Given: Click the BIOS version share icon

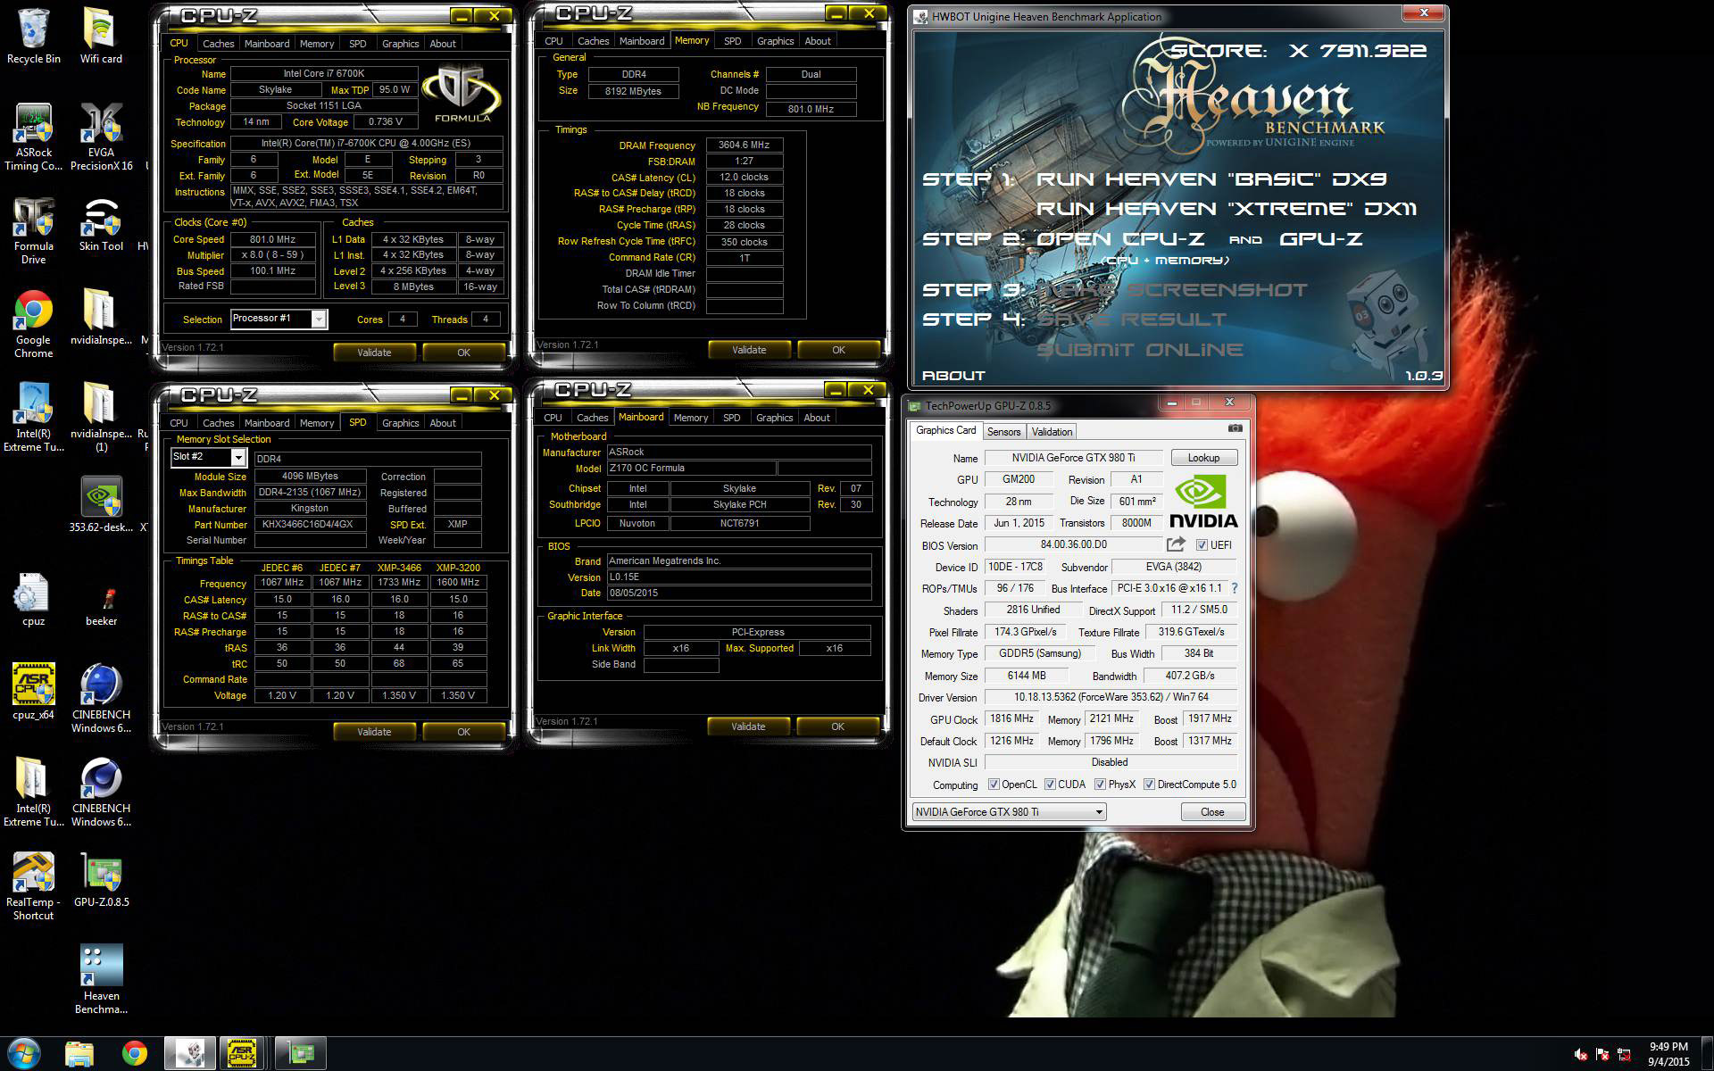Looking at the screenshot, I should click(1176, 544).
